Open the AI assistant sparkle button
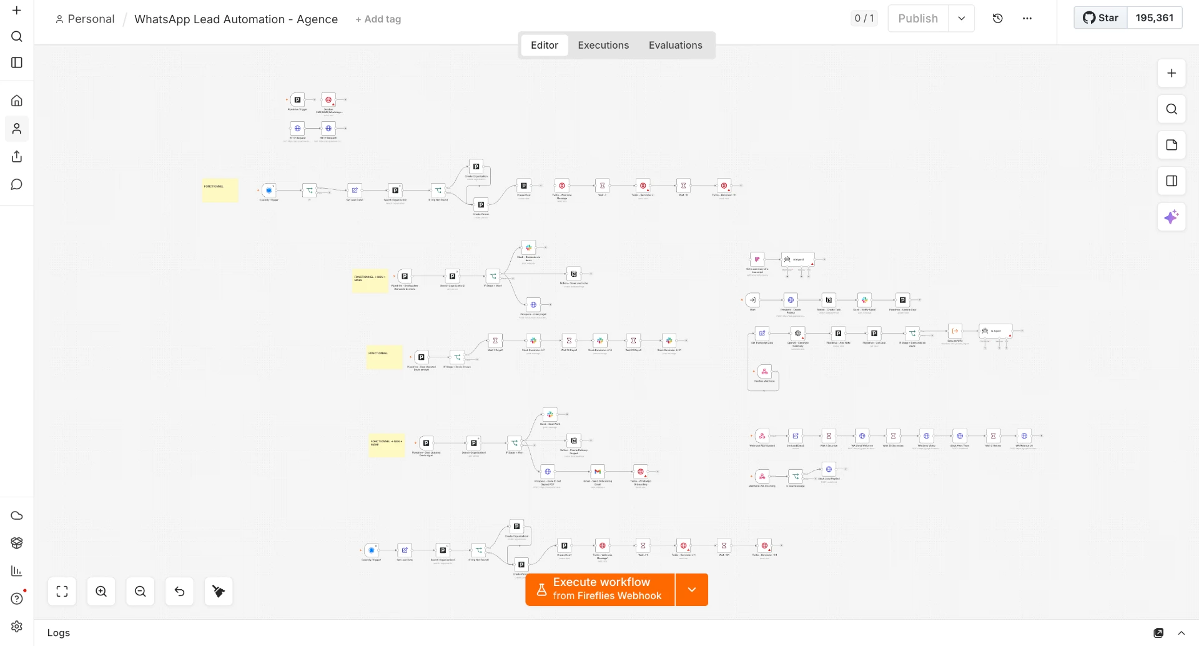 pos(1172,217)
